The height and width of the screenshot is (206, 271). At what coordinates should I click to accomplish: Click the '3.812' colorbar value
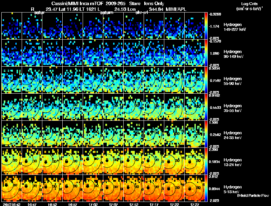214,177
